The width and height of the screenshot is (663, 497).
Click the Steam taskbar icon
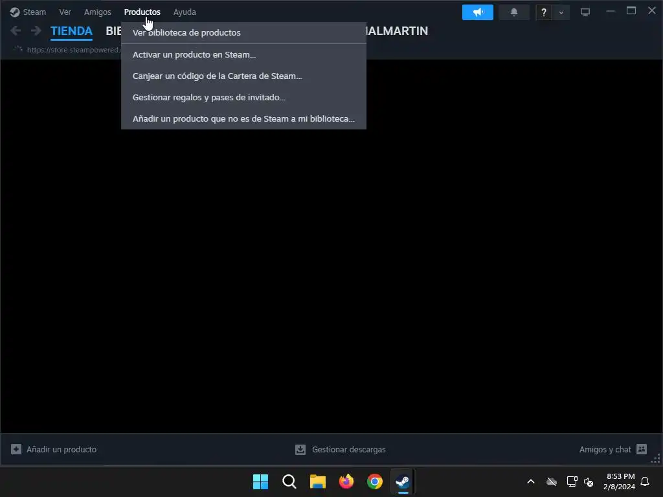[x=403, y=481]
